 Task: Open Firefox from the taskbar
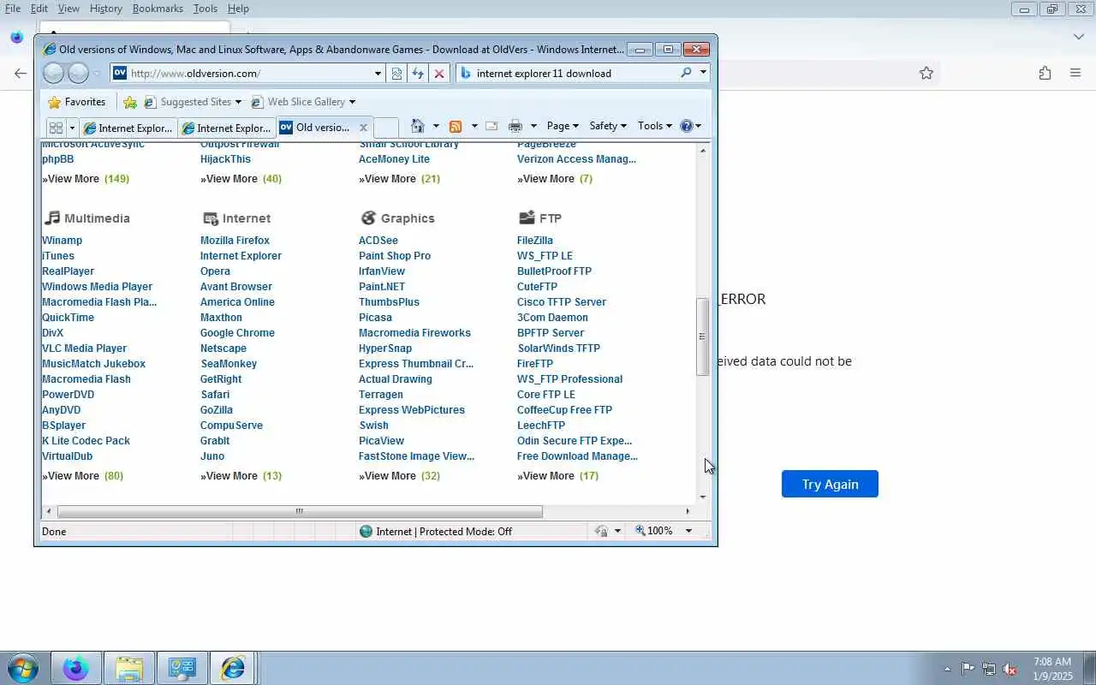click(x=76, y=668)
